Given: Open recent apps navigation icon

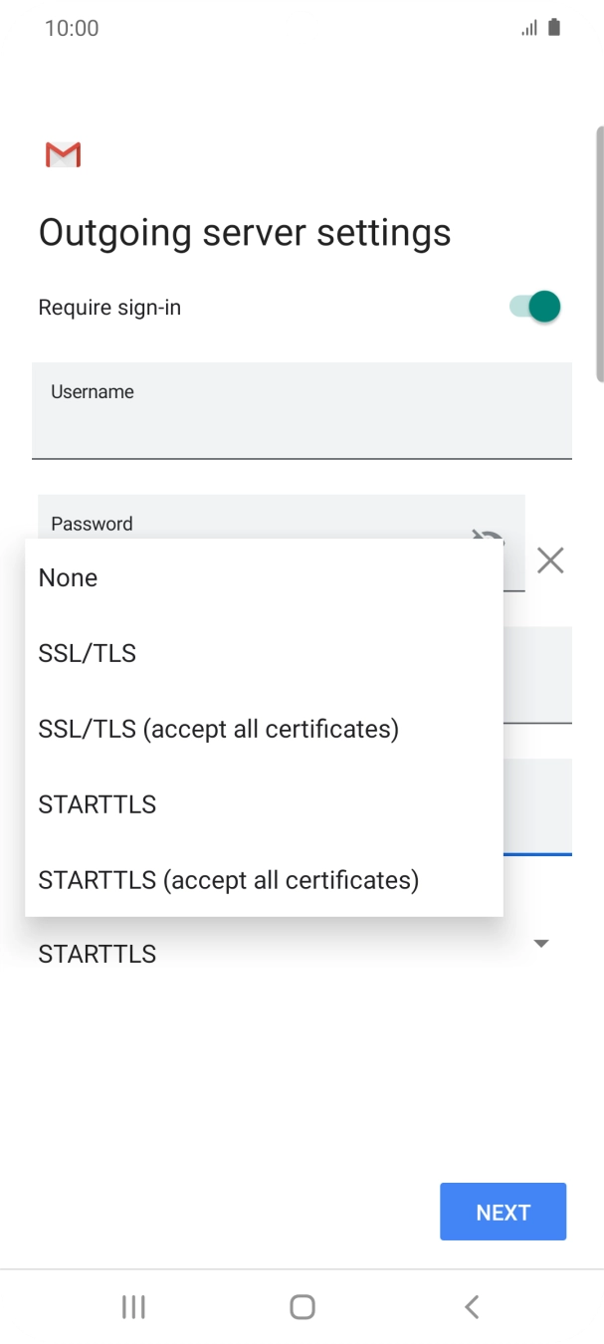Looking at the screenshot, I should click(133, 1306).
